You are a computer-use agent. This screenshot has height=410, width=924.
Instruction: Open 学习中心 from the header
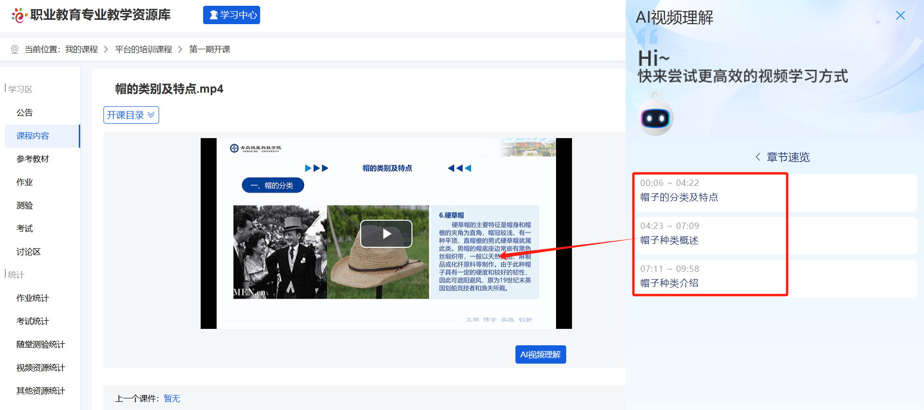click(232, 15)
